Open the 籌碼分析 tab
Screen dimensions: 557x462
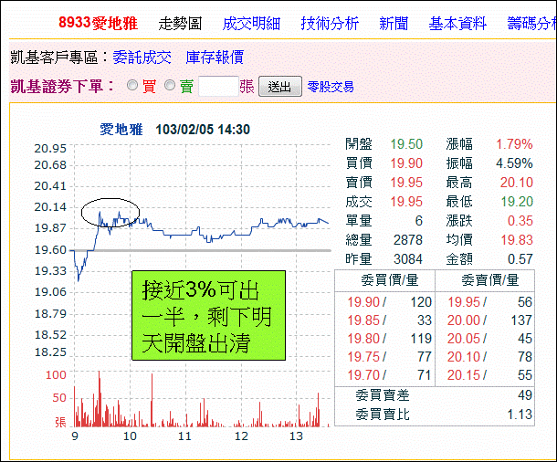coord(531,24)
